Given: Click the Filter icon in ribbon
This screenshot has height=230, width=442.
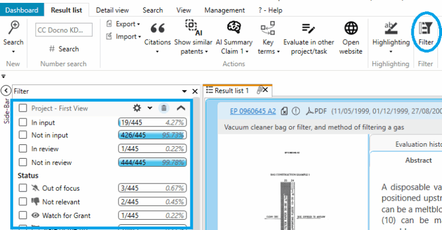Looking at the screenshot, I should tap(426, 29).
